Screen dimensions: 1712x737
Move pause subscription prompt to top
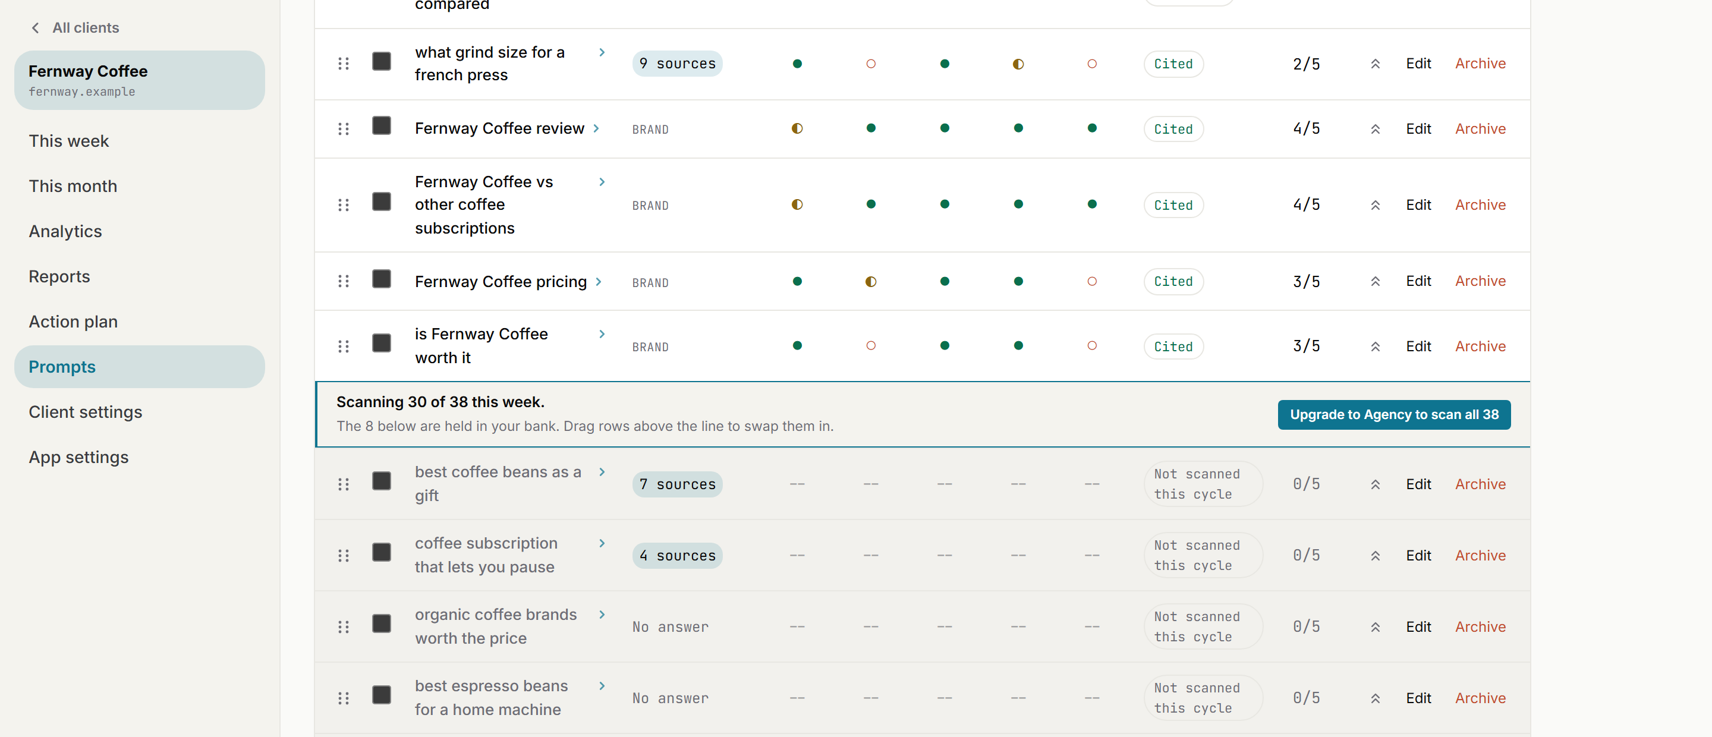pos(1375,556)
